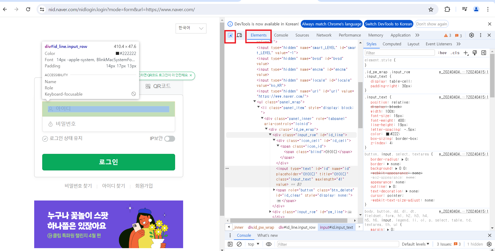Open the Chrome extensions puzzle icon

(x=447, y=9)
